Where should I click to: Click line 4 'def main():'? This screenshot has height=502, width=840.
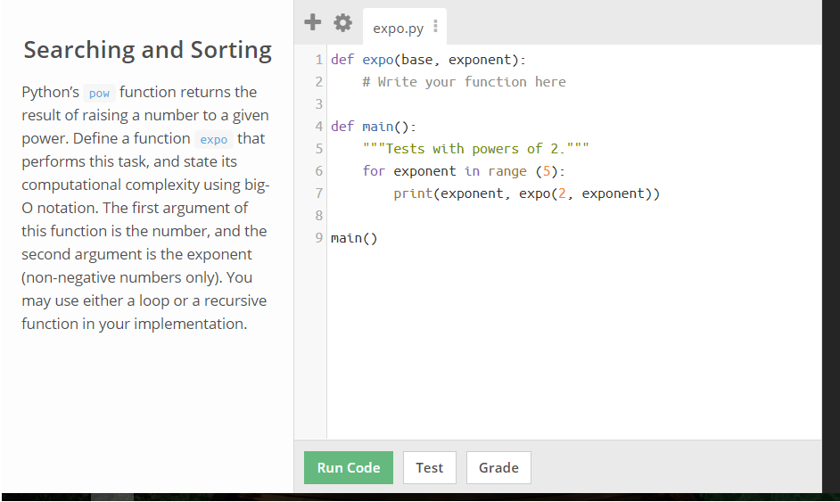point(374,127)
